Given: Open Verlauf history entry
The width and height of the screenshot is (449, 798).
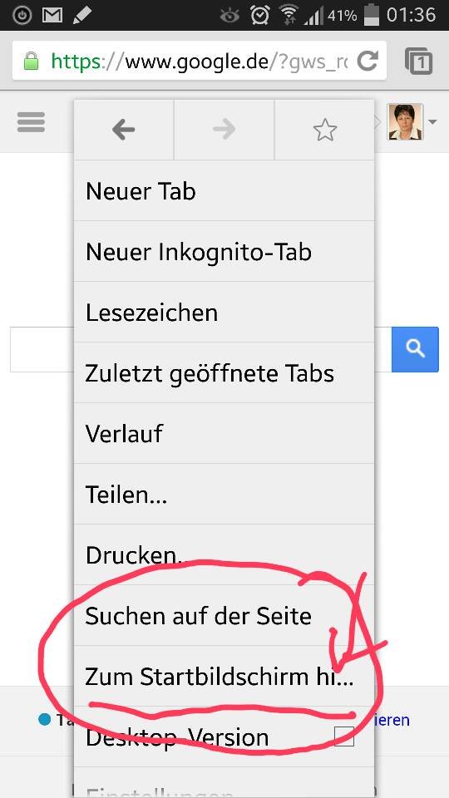Looking at the screenshot, I should [x=224, y=433].
